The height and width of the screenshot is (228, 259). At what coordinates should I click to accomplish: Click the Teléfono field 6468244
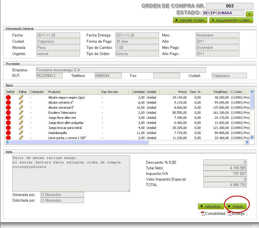(108, 76)
